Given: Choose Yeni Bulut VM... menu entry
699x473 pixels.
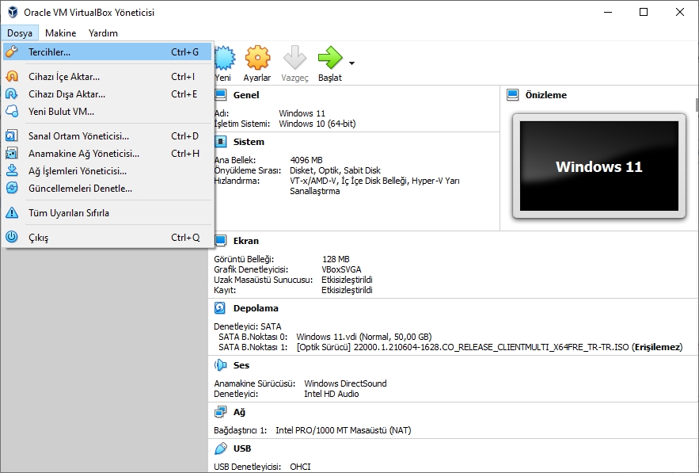Looking at the screenshot, I should point(108,111).
